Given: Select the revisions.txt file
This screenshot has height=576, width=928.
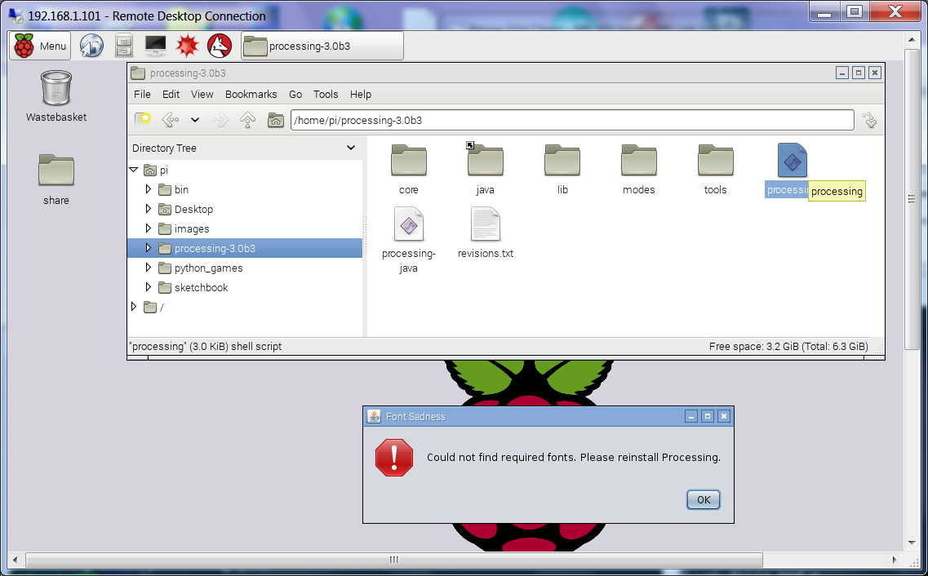Looking at the screenshot, I should coord(486,233).
